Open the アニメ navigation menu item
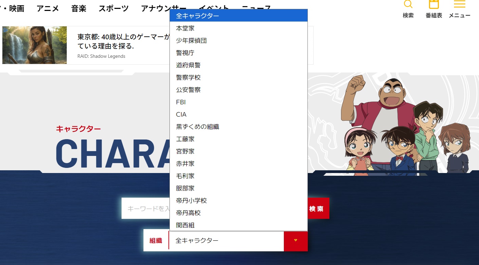479x265 pixels. 48,9
